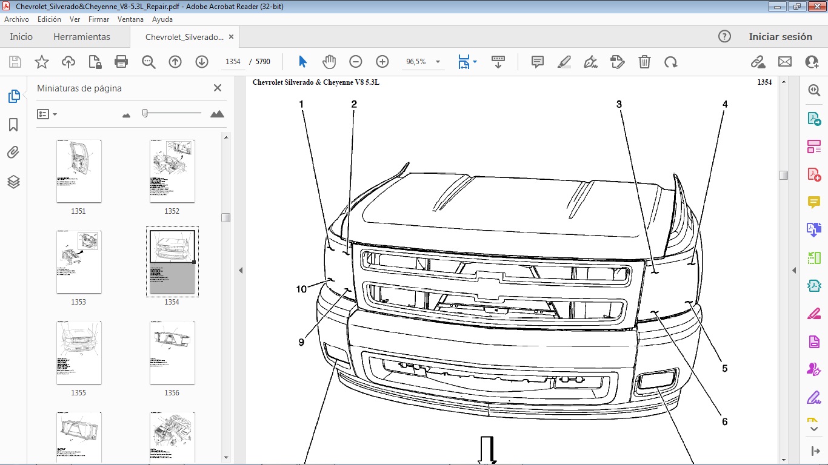Screen dimensions: 828x465
Task: Click the stamp tool icon
Action: (x=618, y=62)
